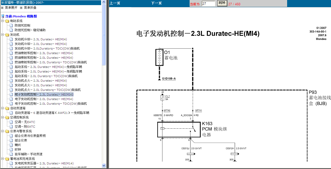Click the page number input field
331x169 pixels.
pyautogui.click(x=208, y=4)
